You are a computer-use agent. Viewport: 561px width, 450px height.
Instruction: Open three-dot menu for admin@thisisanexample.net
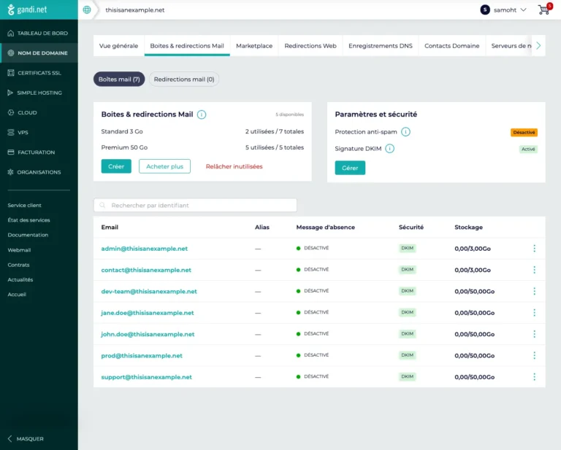(x=534, y=248)
